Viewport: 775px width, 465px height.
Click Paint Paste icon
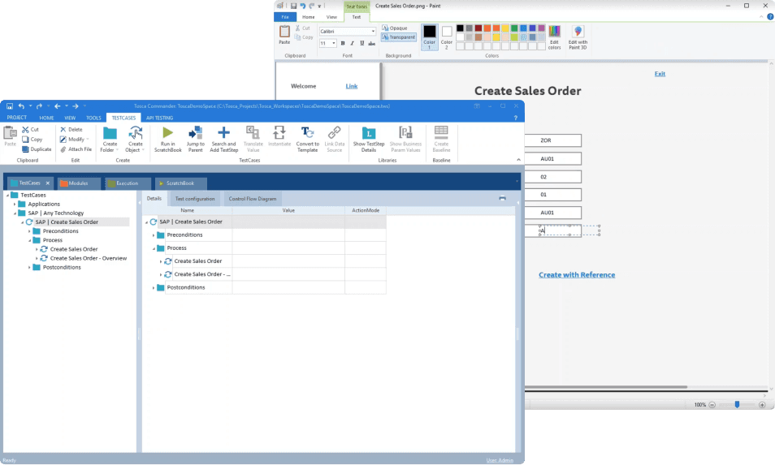tap(284, 32)
